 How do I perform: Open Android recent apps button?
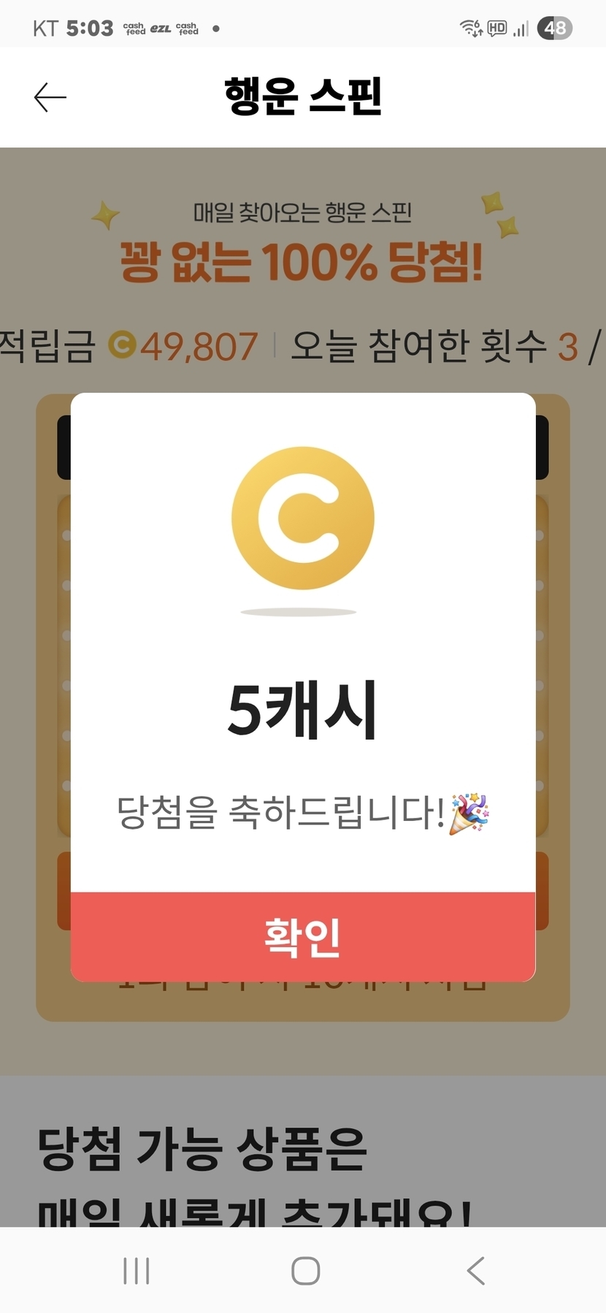137,1270
